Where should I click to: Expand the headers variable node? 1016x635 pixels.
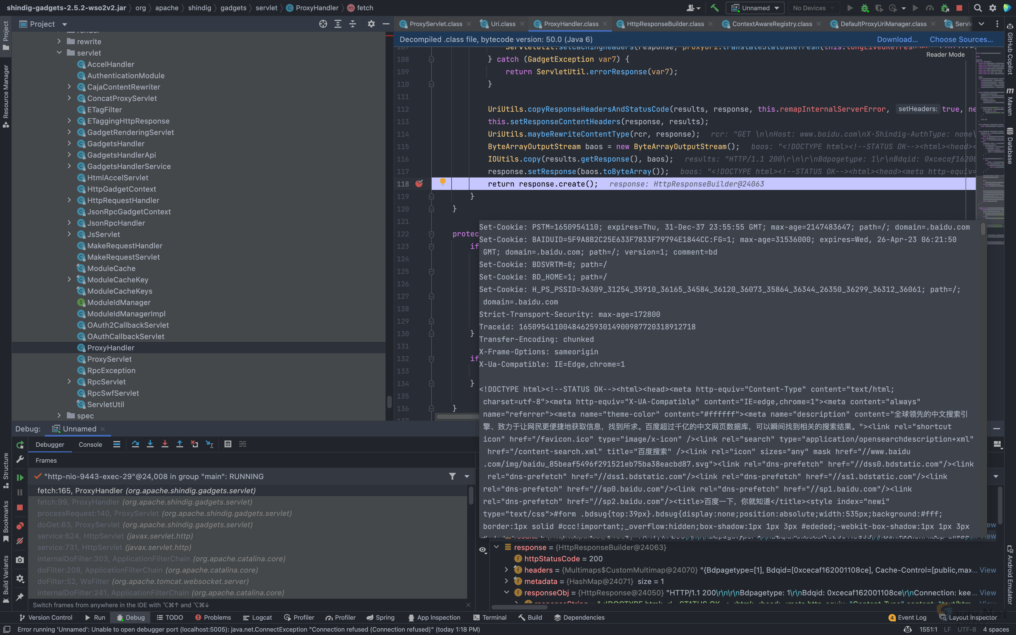(x=506, y=570)
